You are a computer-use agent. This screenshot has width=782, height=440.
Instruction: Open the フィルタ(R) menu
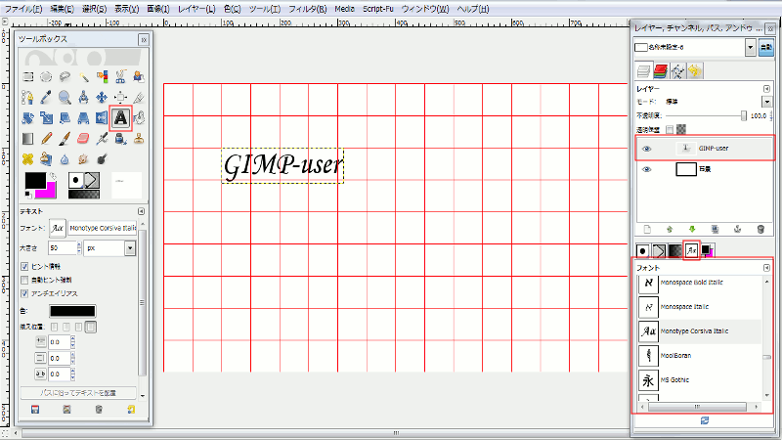(x=308, y=9)
